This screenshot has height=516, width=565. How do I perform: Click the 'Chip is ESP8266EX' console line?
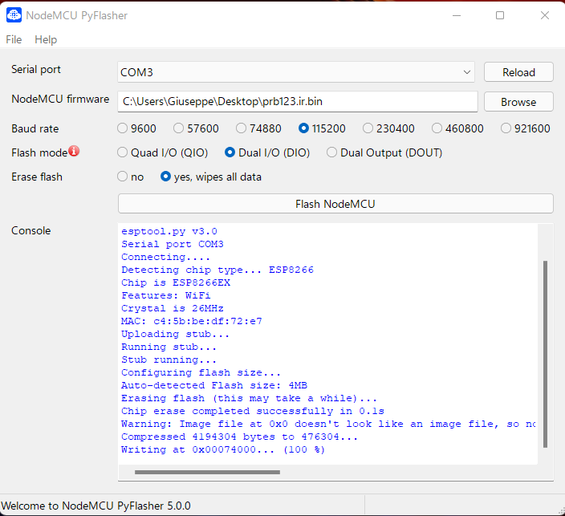[176, 282]
